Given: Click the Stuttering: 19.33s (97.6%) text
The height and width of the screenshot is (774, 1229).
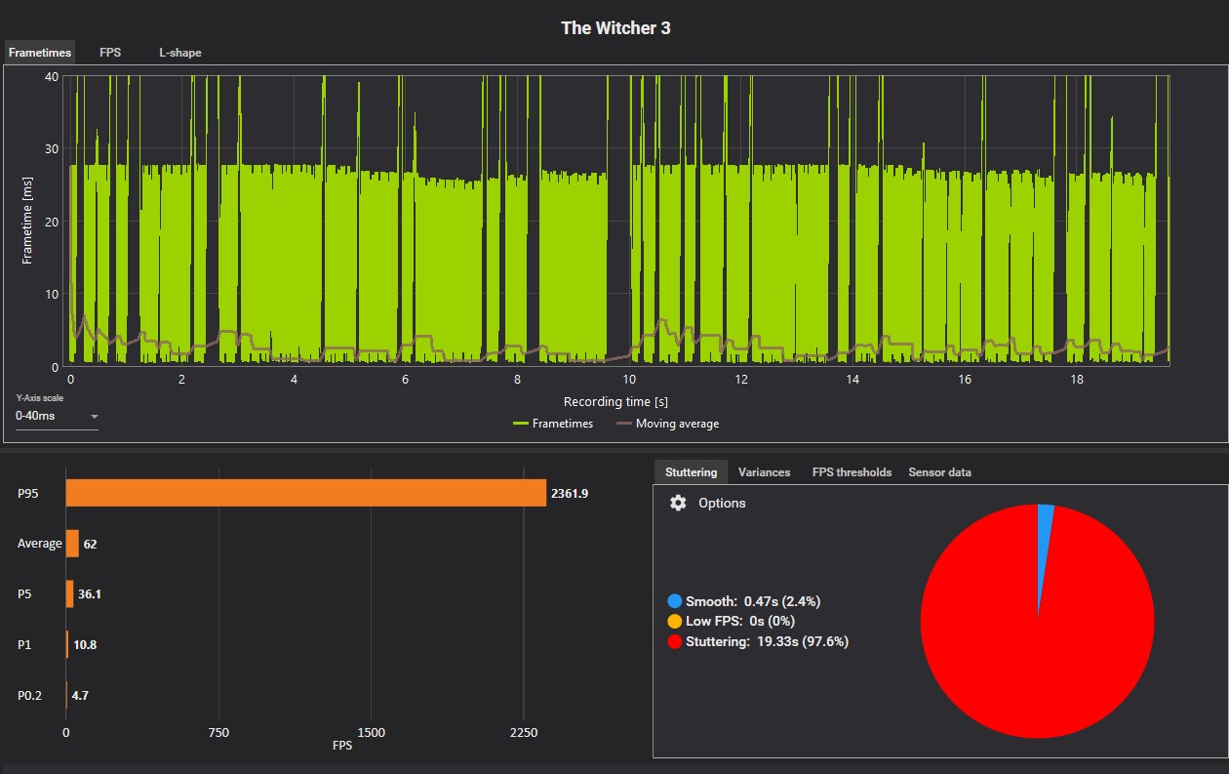Looking at the screenshot, I should (767, 641).
